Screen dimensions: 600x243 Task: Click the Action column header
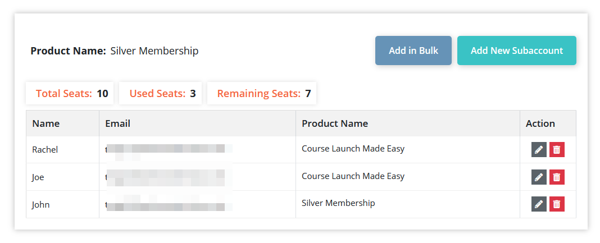click(540, 123)
